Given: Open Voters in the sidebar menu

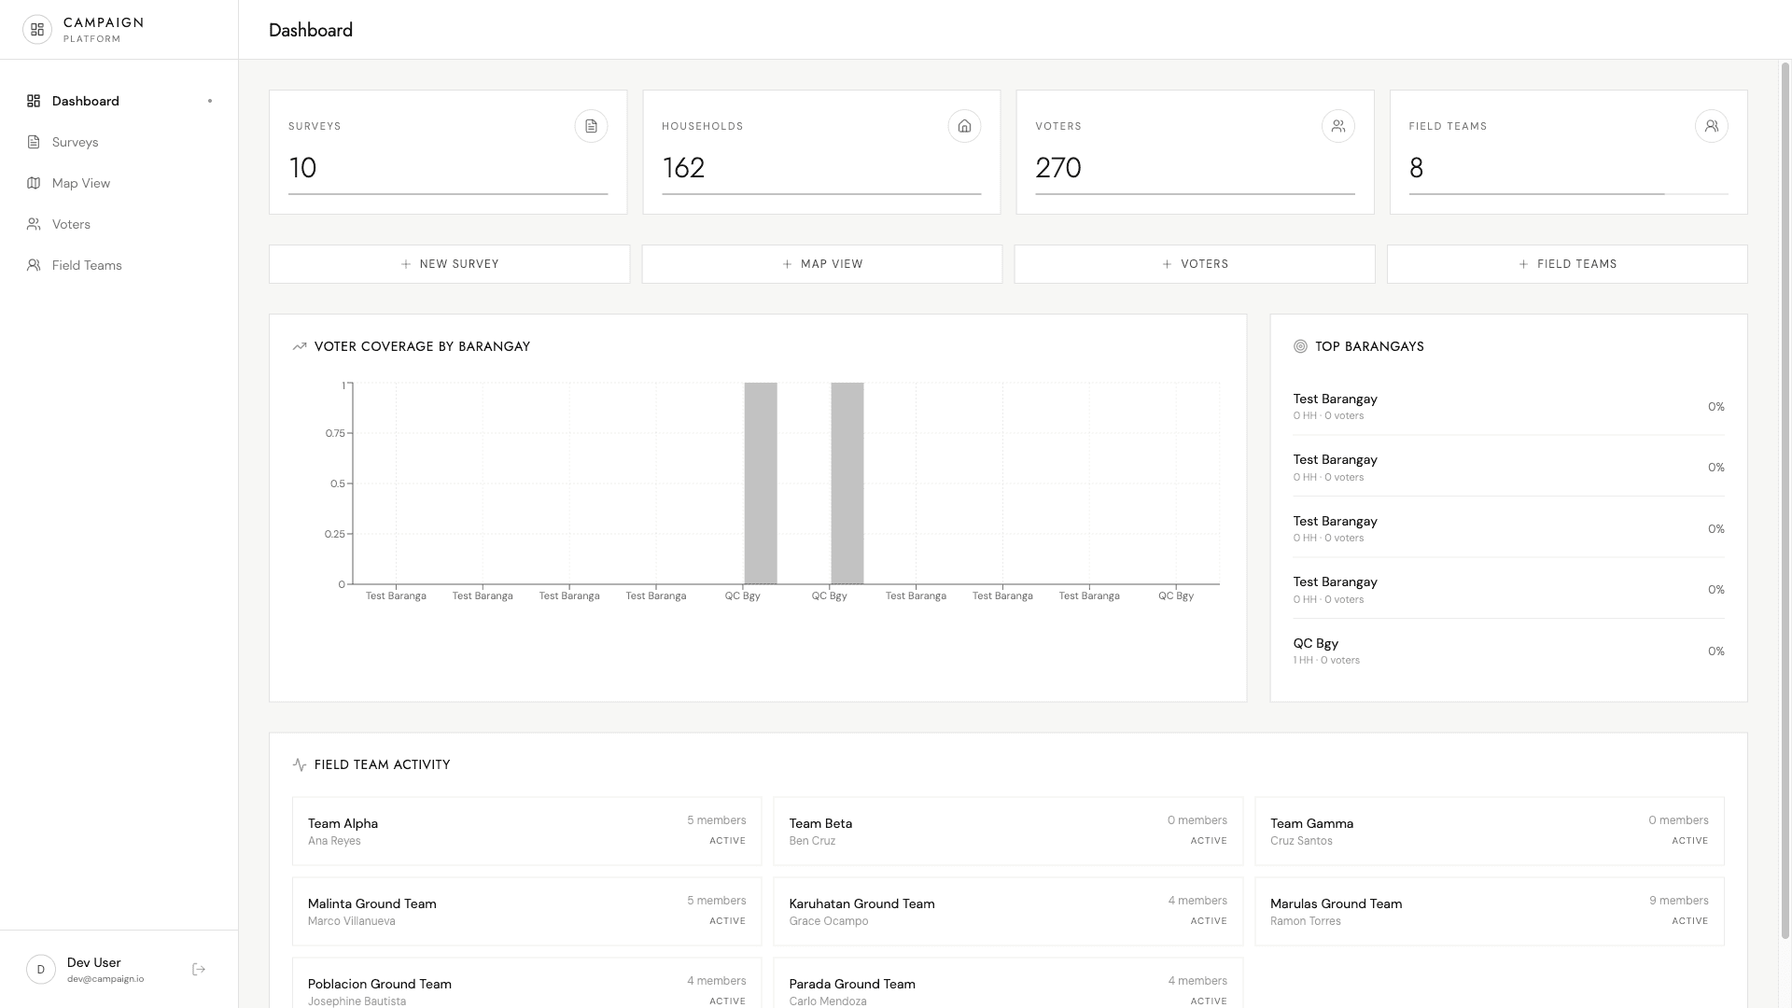Looking at the screenshot, I should (119, 224).
